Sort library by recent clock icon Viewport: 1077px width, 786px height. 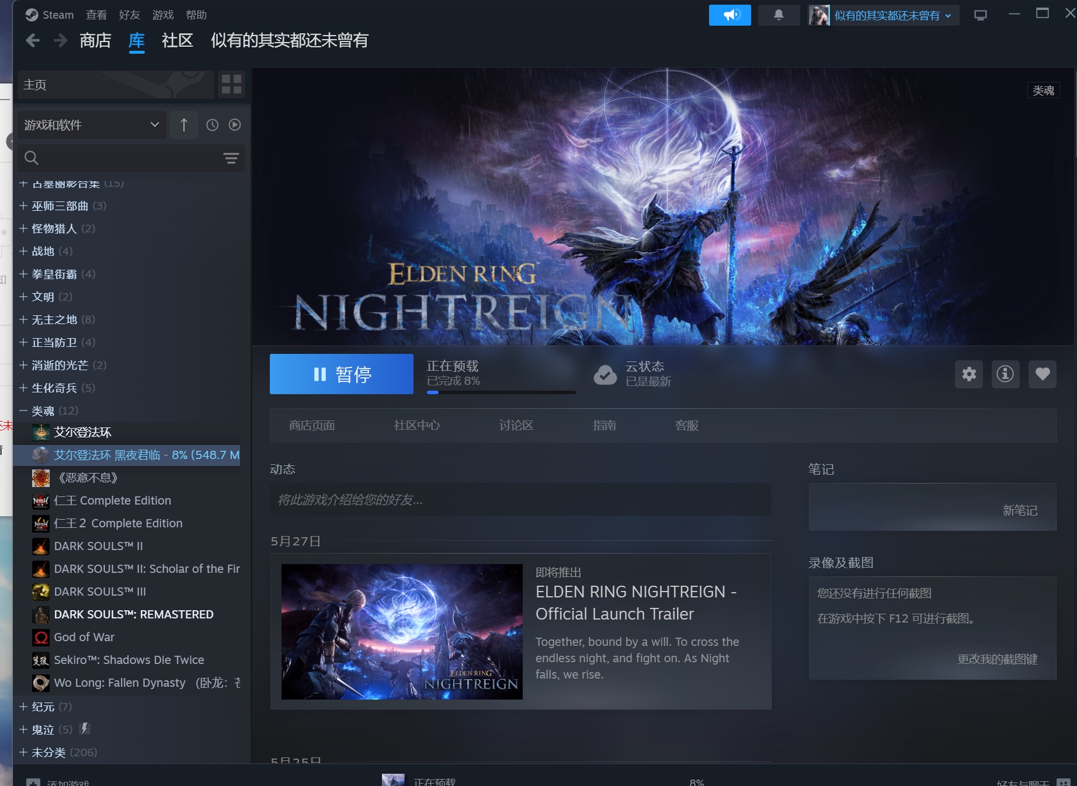click(x=212, y=125)
